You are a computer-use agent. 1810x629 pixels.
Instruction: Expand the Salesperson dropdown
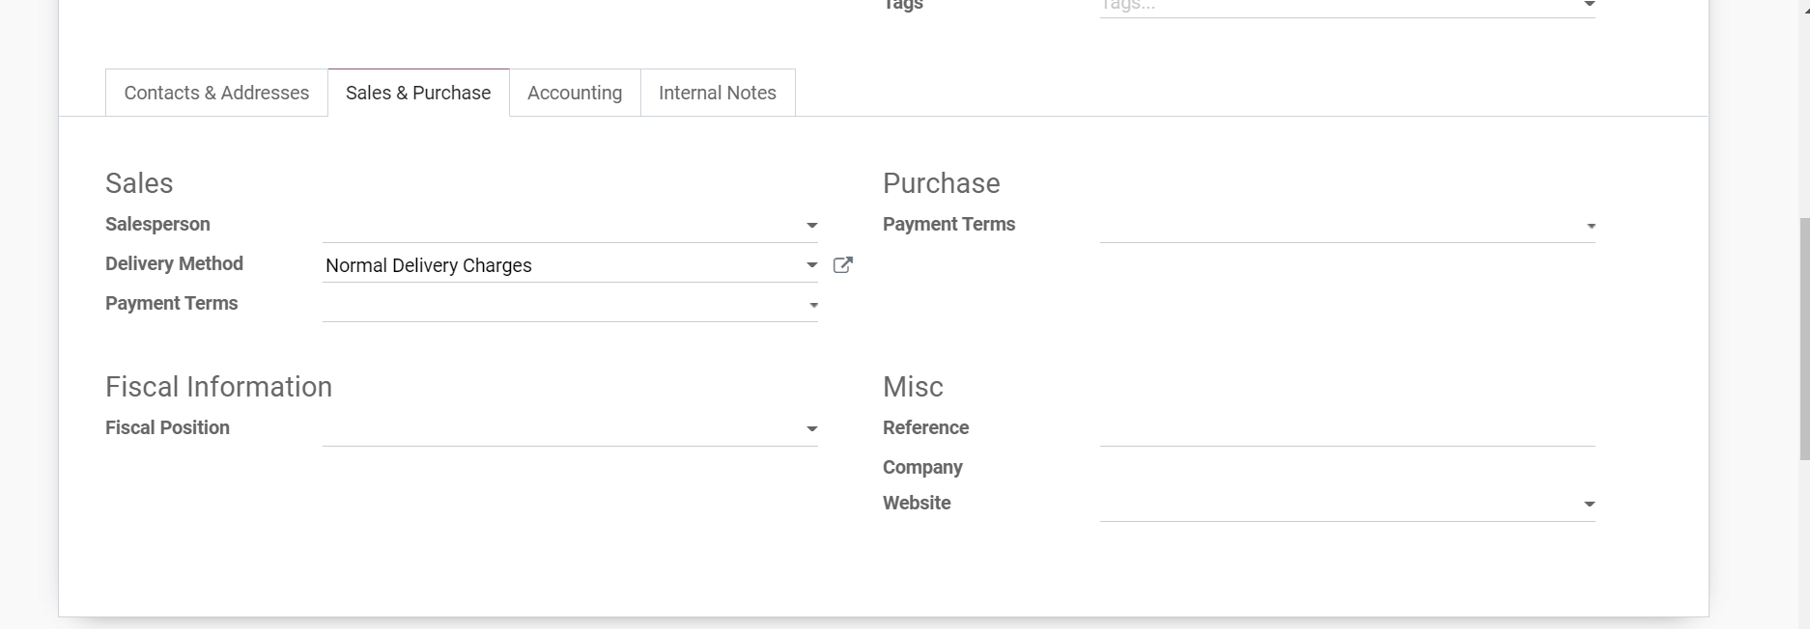[x=812, y=226]
